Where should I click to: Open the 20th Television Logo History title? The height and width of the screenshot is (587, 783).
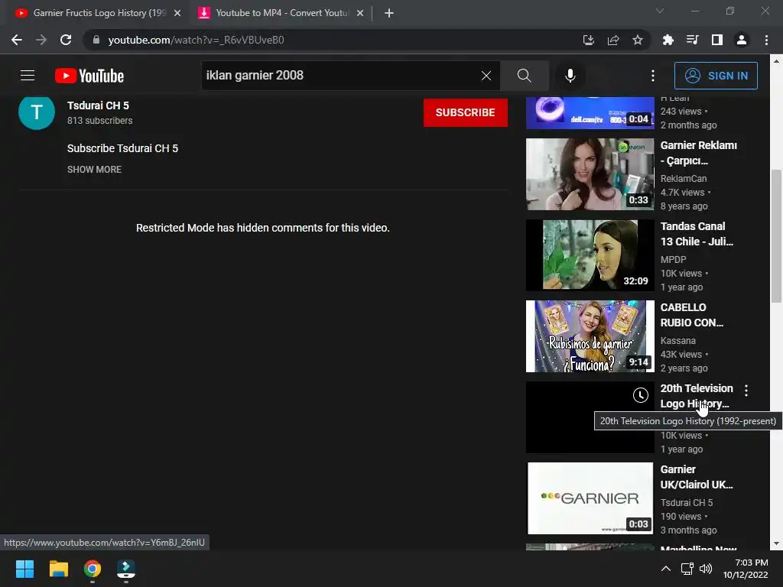click(x=697, y=396)
